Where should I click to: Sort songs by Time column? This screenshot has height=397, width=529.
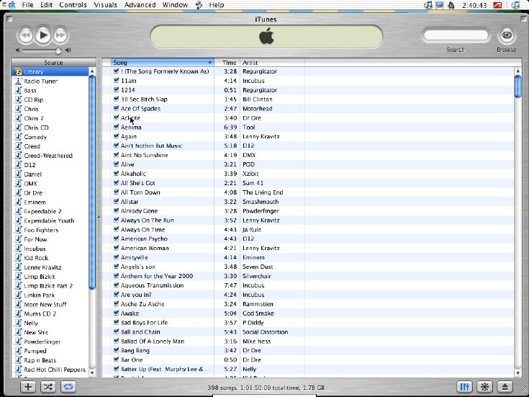coord(227,63)
